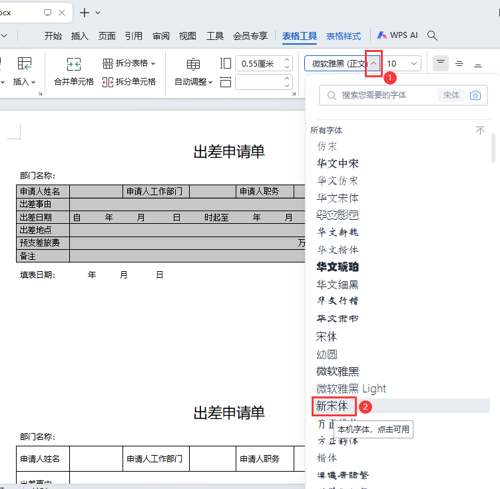Click the merge cells icon
500x489 pixels.
74,64
